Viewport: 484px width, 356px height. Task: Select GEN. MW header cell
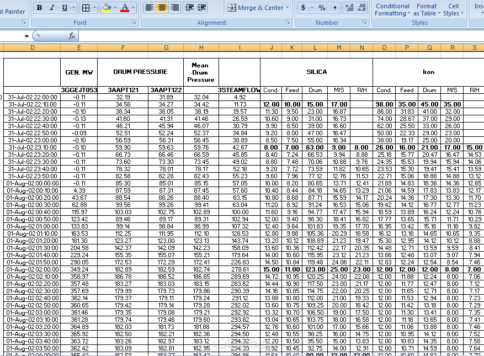(79, 72)
